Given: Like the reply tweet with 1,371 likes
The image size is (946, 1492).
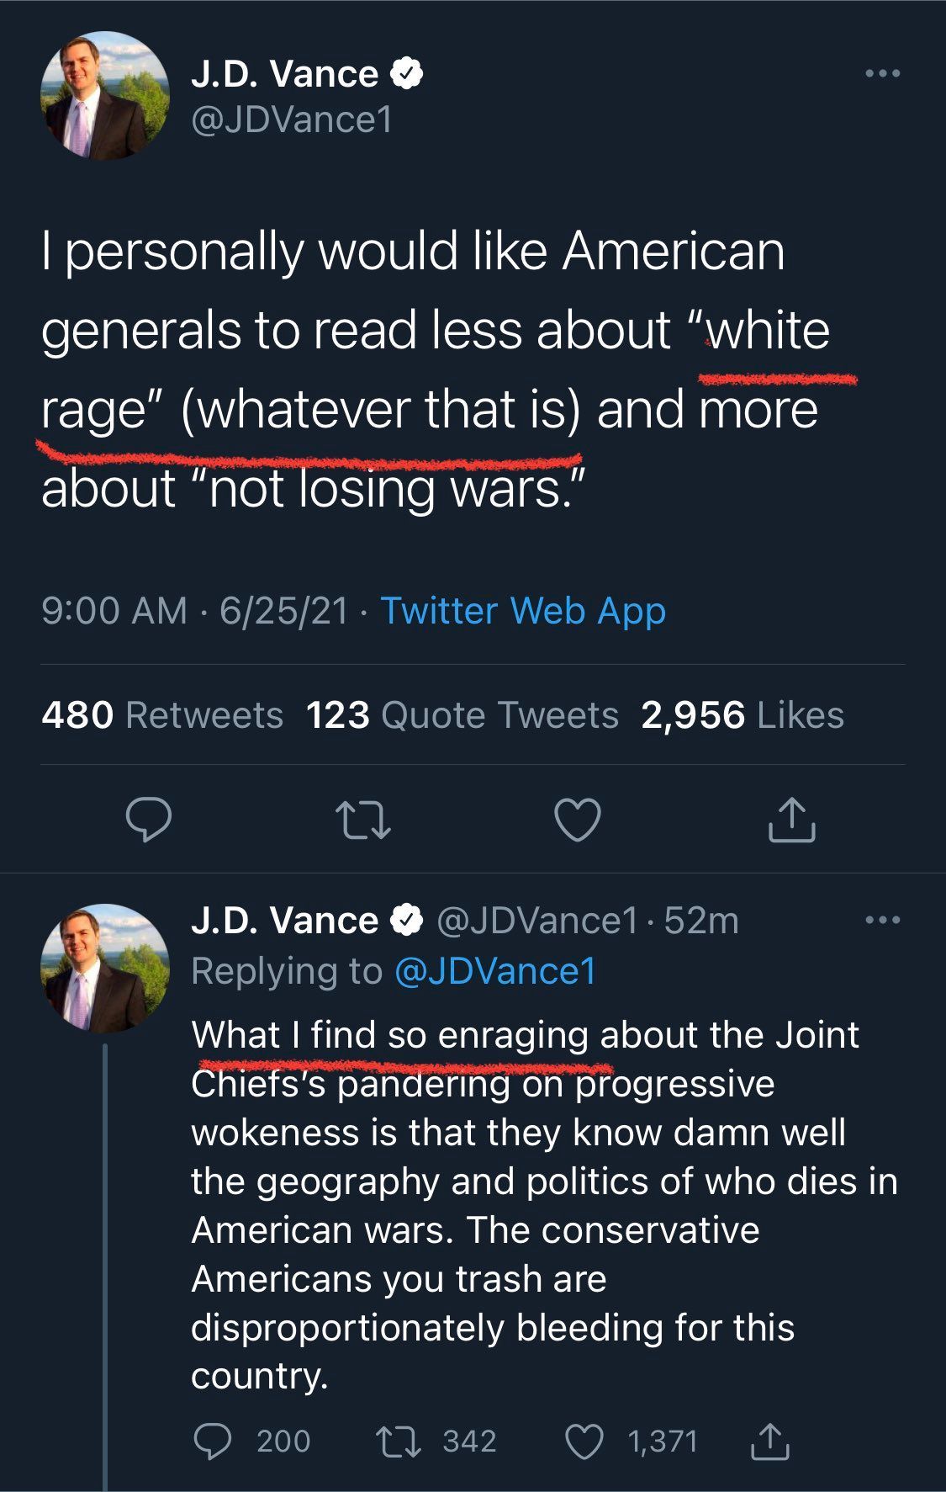Looking at the screenshot, I should pos(584,1441).
